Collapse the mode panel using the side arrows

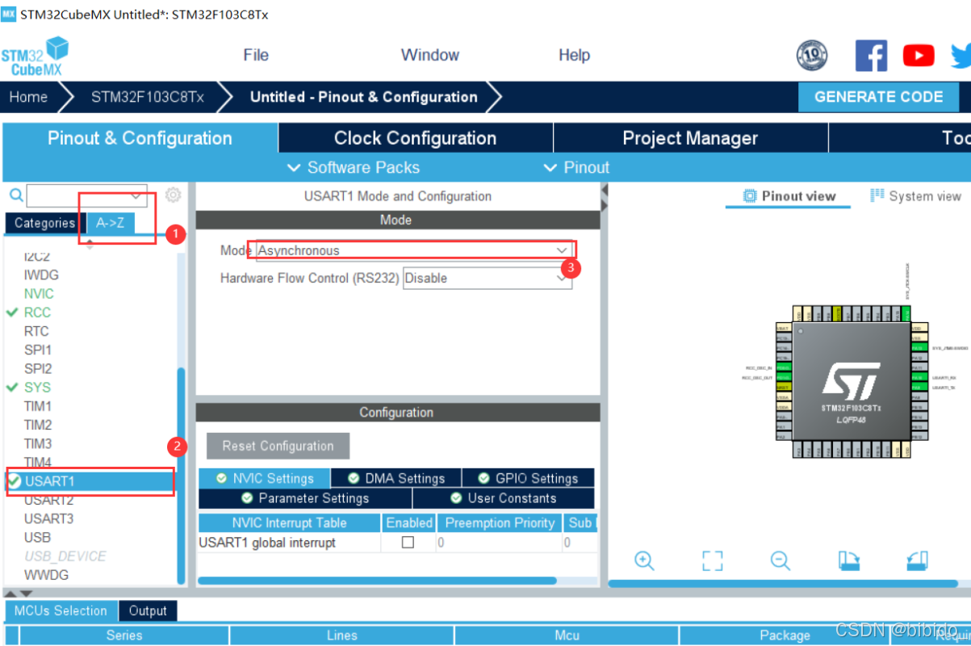point(604,198)
